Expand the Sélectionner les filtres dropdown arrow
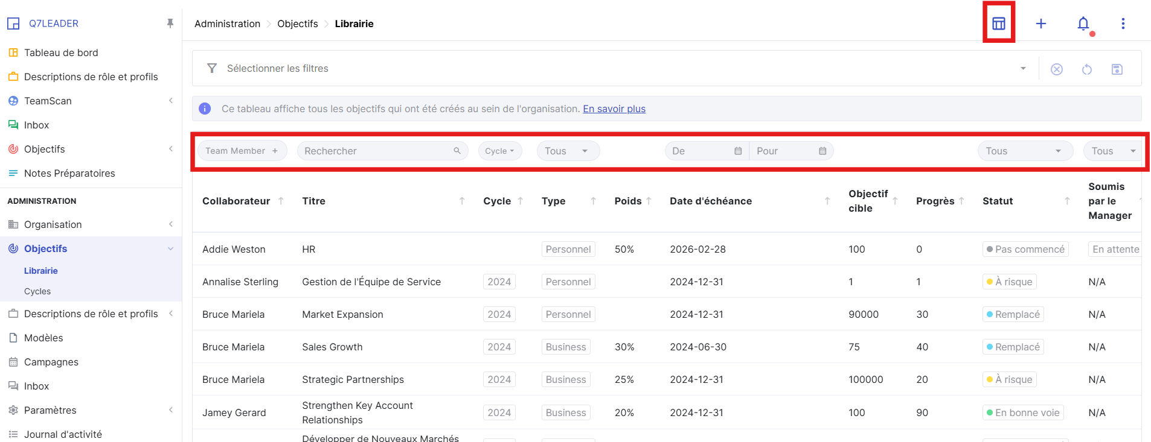The width and height of the screenshot is (1151, 442). 1023,69
